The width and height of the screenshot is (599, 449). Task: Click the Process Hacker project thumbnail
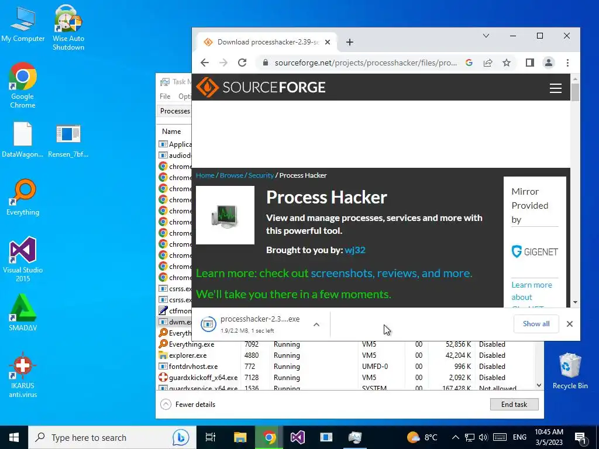225,215
